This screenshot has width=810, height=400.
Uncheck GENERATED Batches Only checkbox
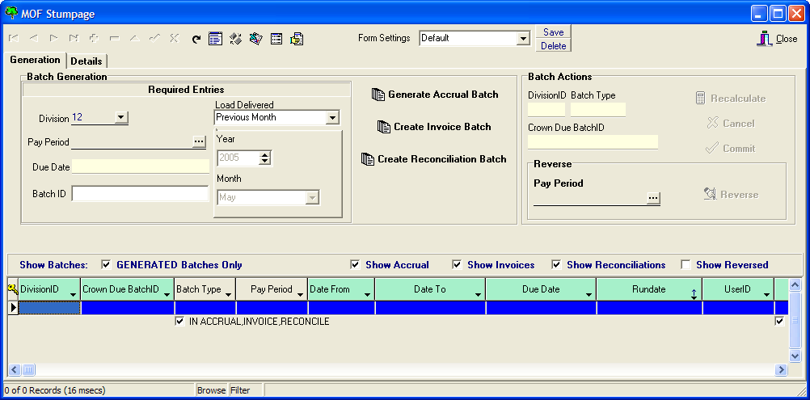[x=106, y=264]
